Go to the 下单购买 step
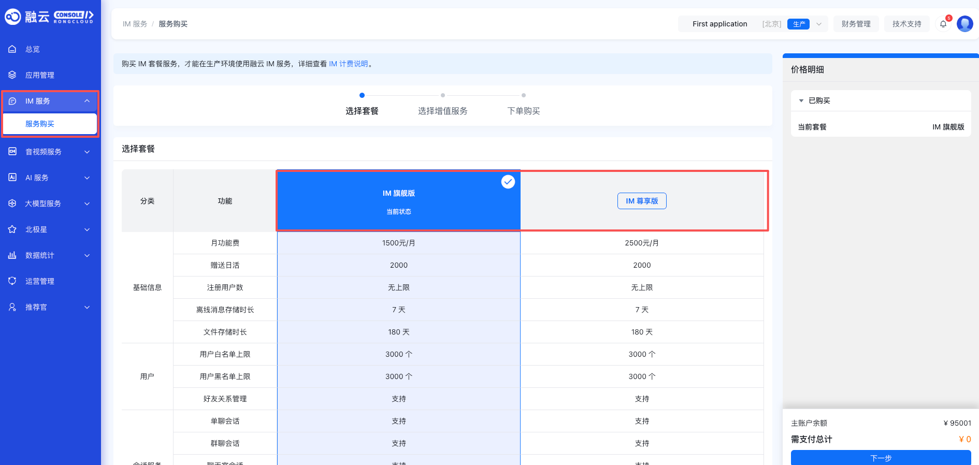 (524, 111)
